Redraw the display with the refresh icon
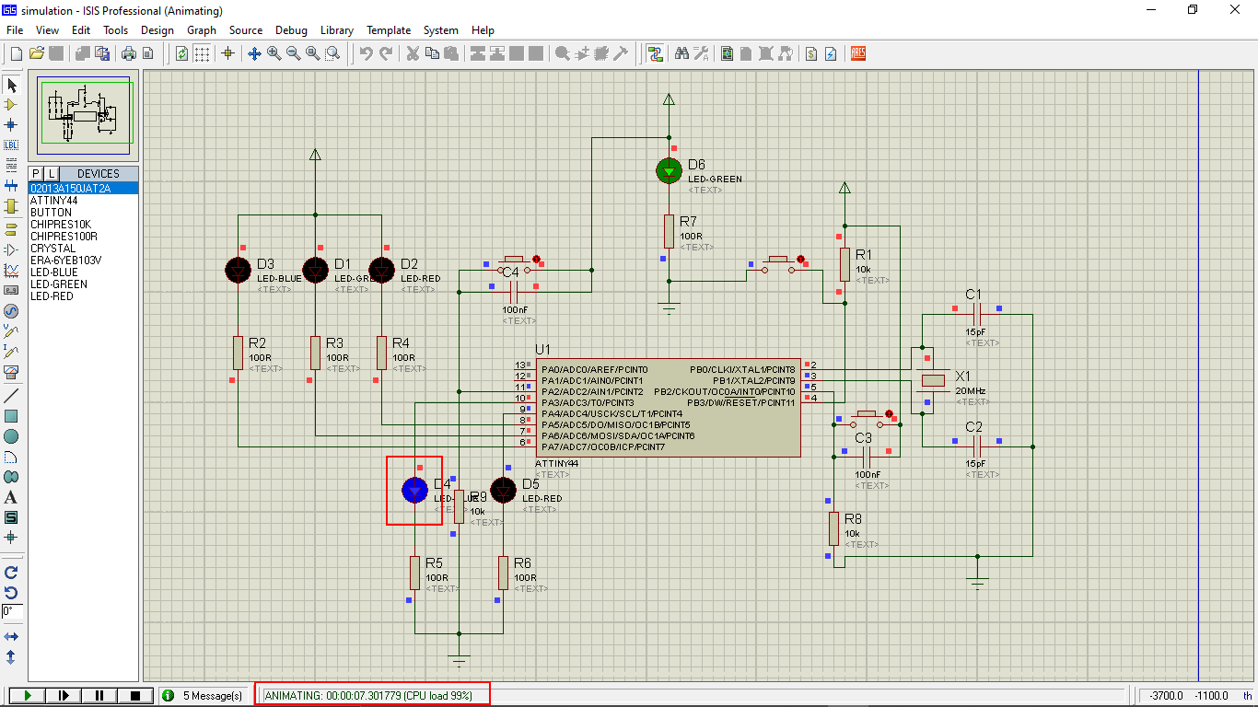Image resolution: width=1258 pixels, height=707 pixels. pyautogui.click(x=181, y=53)
